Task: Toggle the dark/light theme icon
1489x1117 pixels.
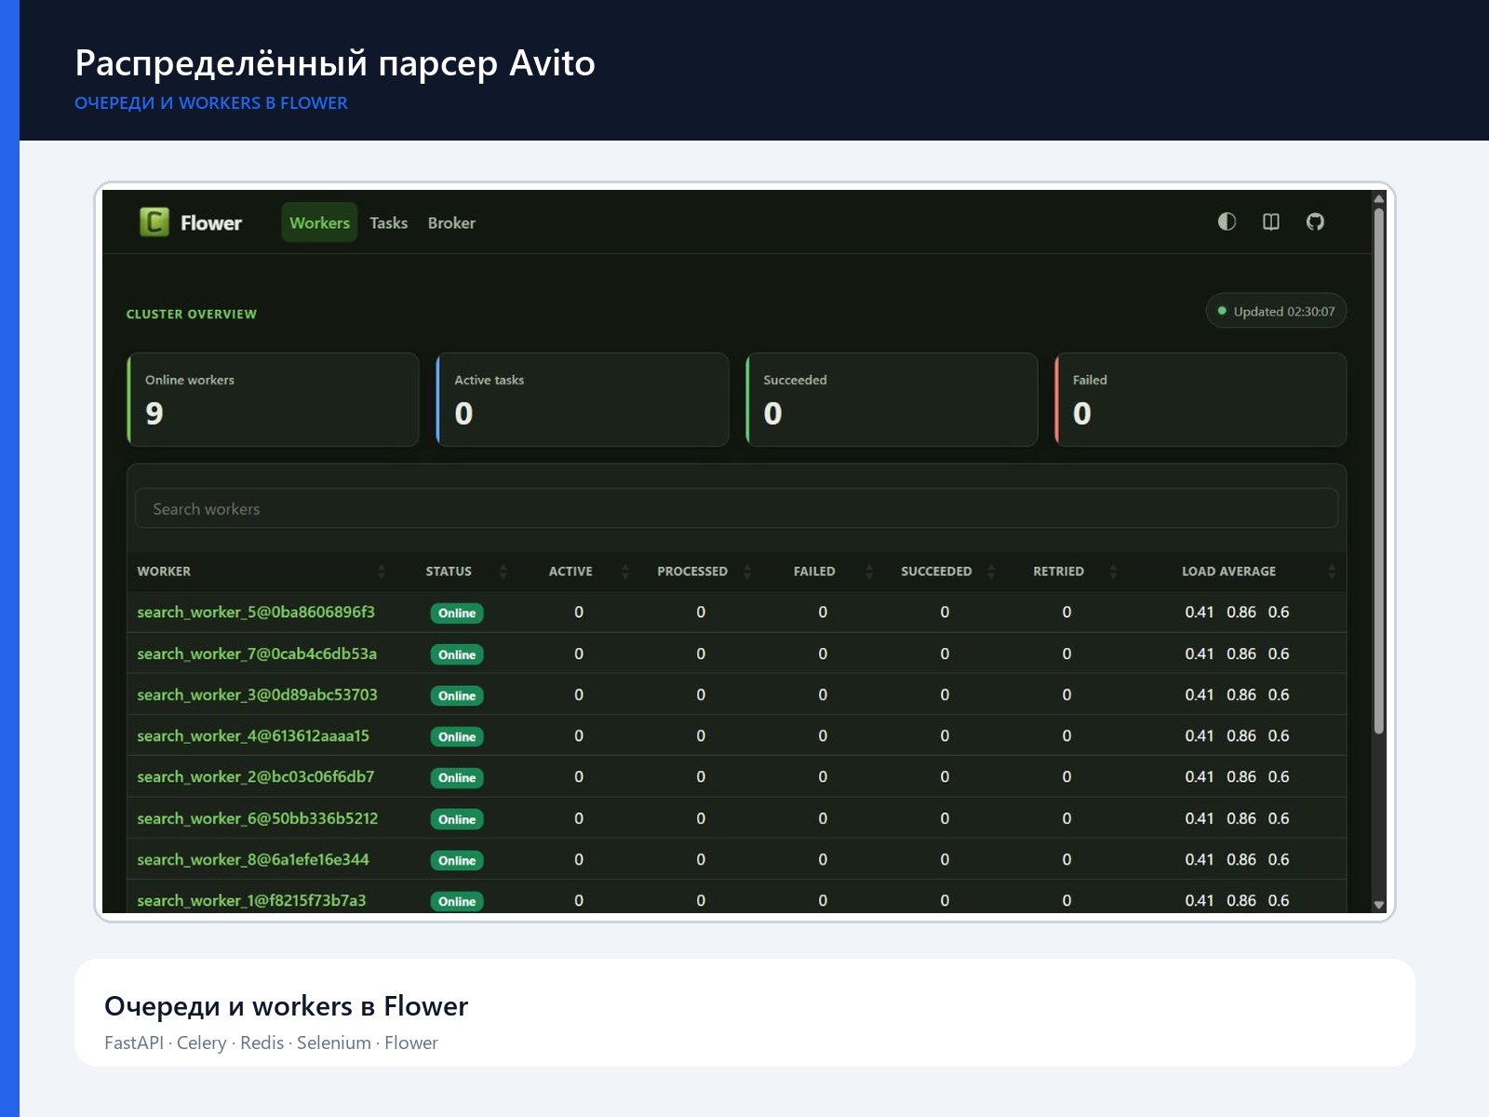Action: click(x=1227, y=222)
